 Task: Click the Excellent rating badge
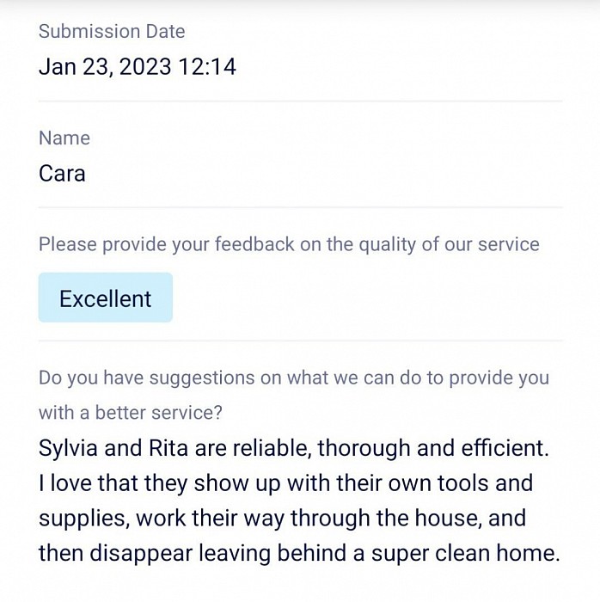pos(106,298)
